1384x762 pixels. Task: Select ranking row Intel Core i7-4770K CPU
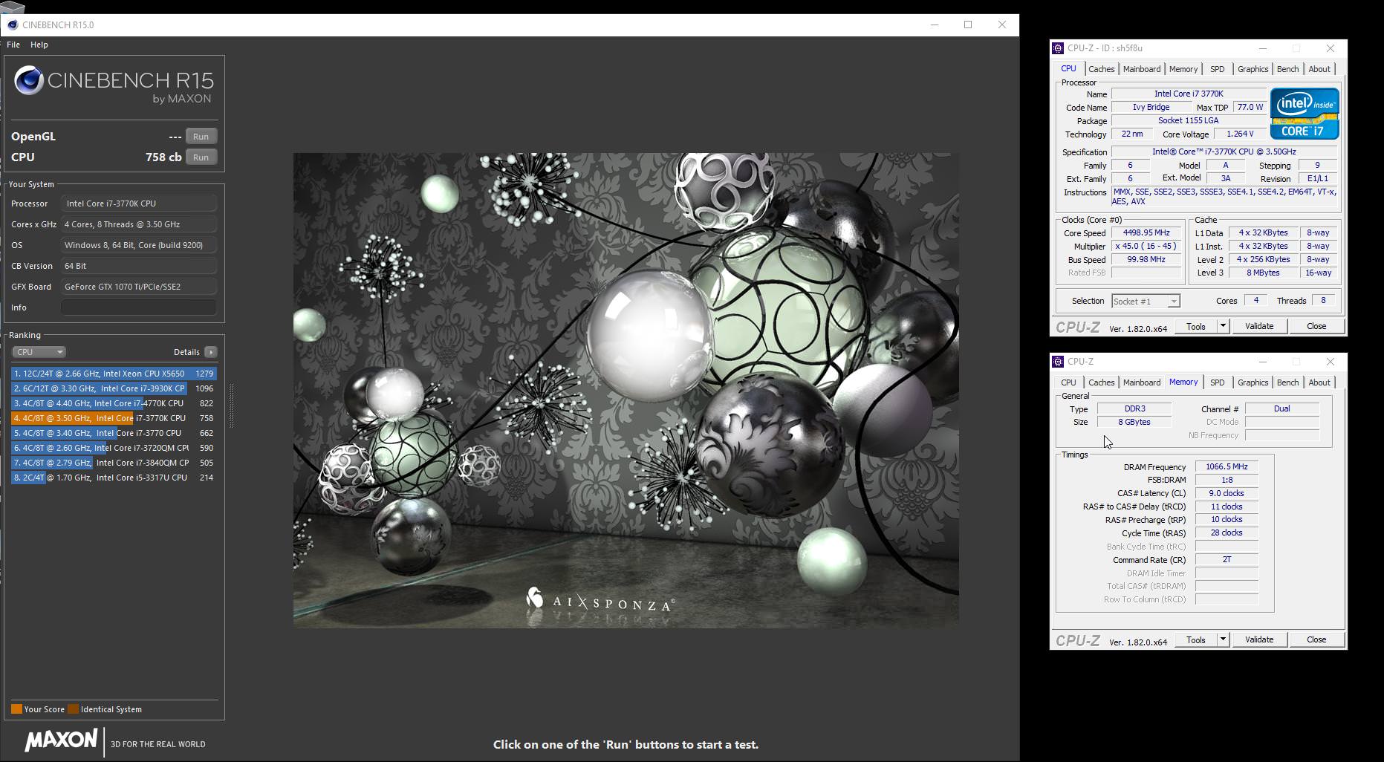tap(114, 403)
